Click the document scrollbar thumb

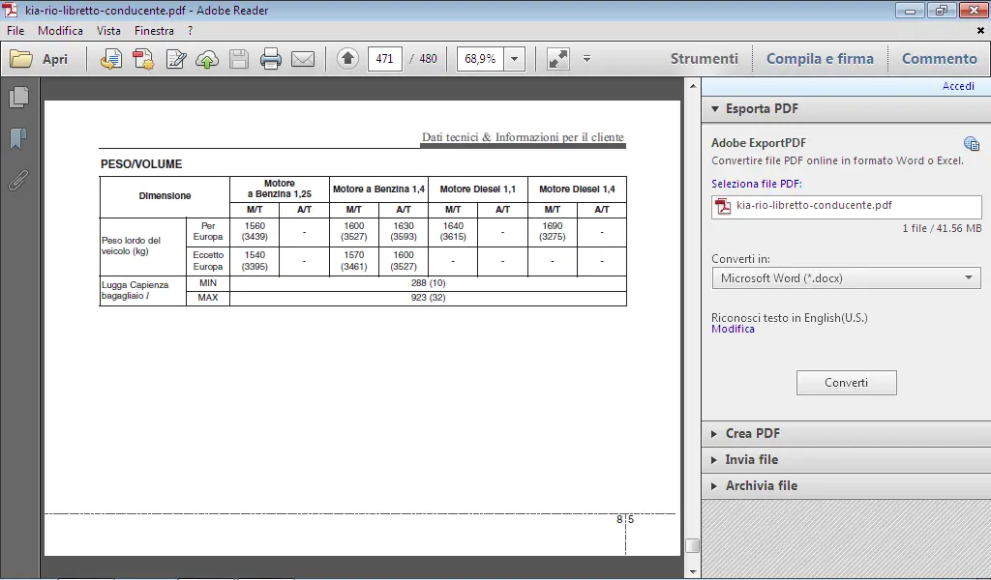(x=693, y=544)
